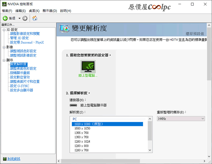Click the NVIDIA app icon in title bar
The height and width of the screenshot is (164, 212).
4,4
